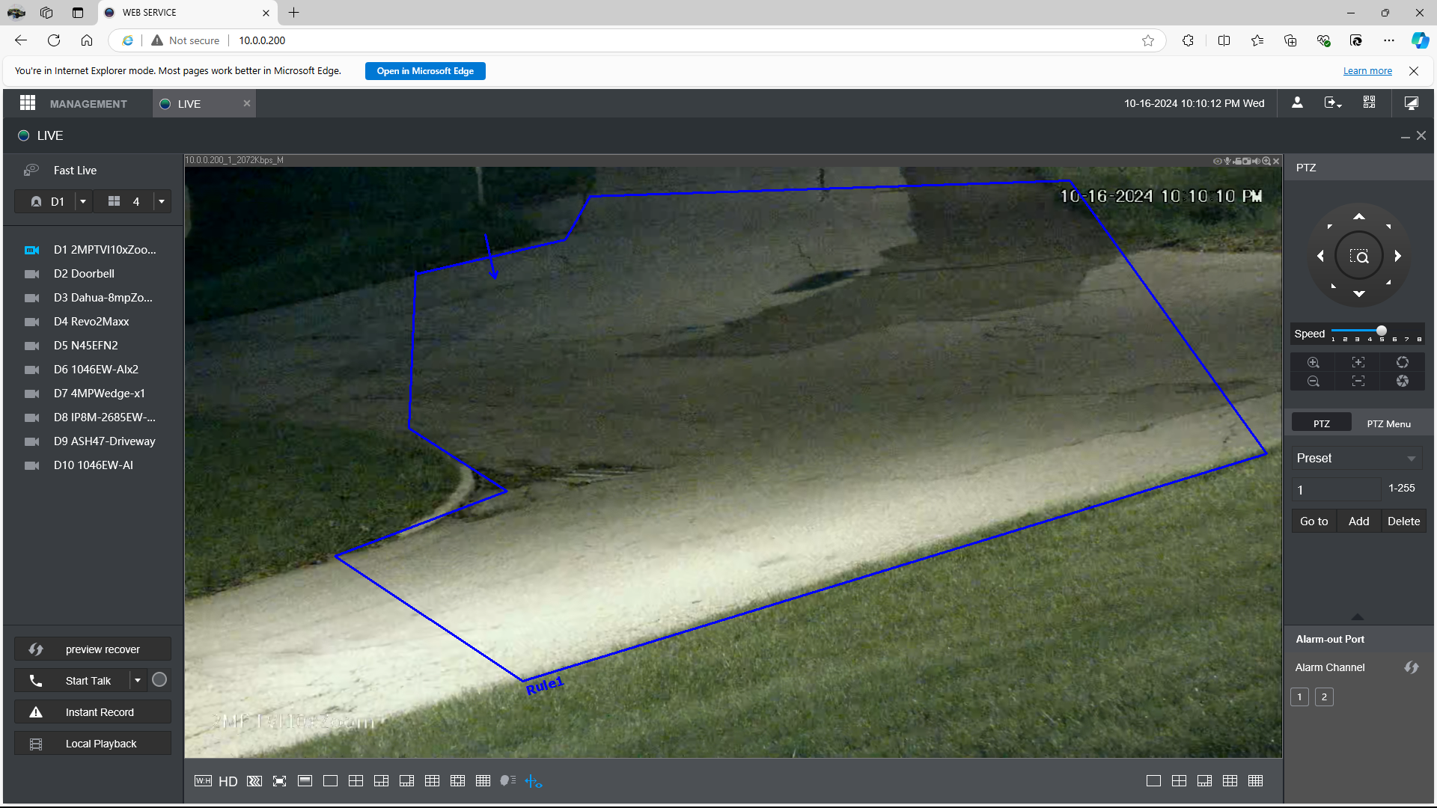Click the Add preset button
This screenshot has width=1437, height=808.
coord(1359,521)
